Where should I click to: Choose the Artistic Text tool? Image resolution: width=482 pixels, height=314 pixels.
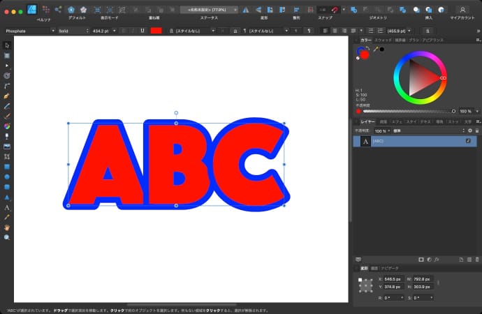pos(7,207)
